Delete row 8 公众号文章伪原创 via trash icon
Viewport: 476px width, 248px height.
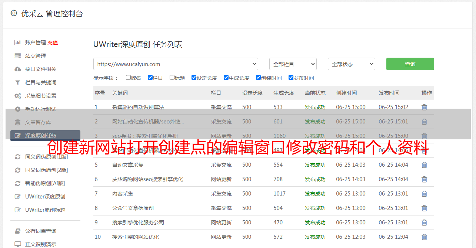pyautogui.click(x=424, y=208)
